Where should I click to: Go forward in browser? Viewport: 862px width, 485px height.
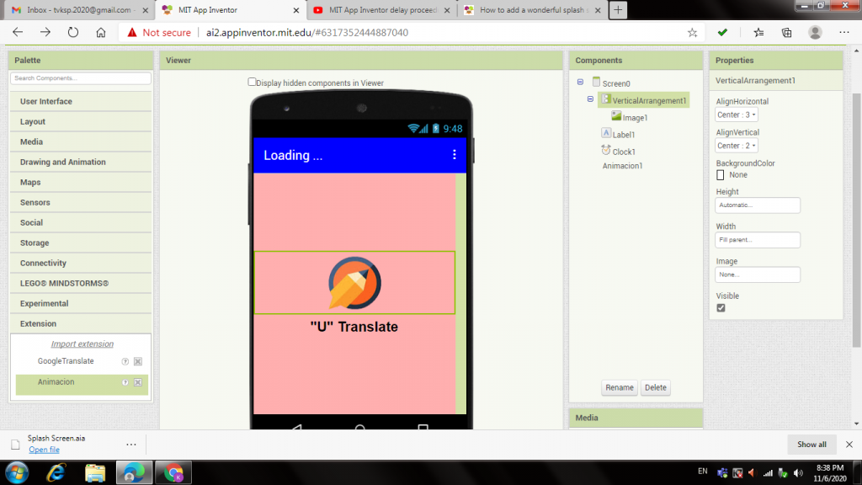click(x=45, y=33)
